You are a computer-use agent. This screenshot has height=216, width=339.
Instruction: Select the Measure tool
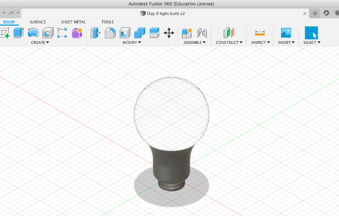pos(260,33)
